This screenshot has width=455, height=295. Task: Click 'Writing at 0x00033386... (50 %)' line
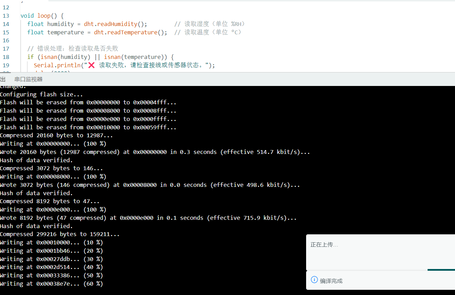(52, 276)
